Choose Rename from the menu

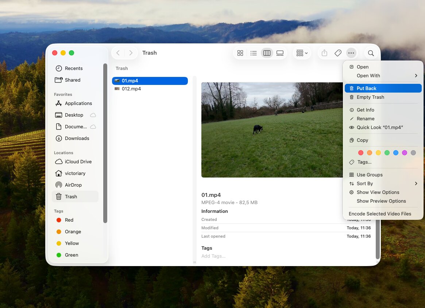(x=383, y=119)
